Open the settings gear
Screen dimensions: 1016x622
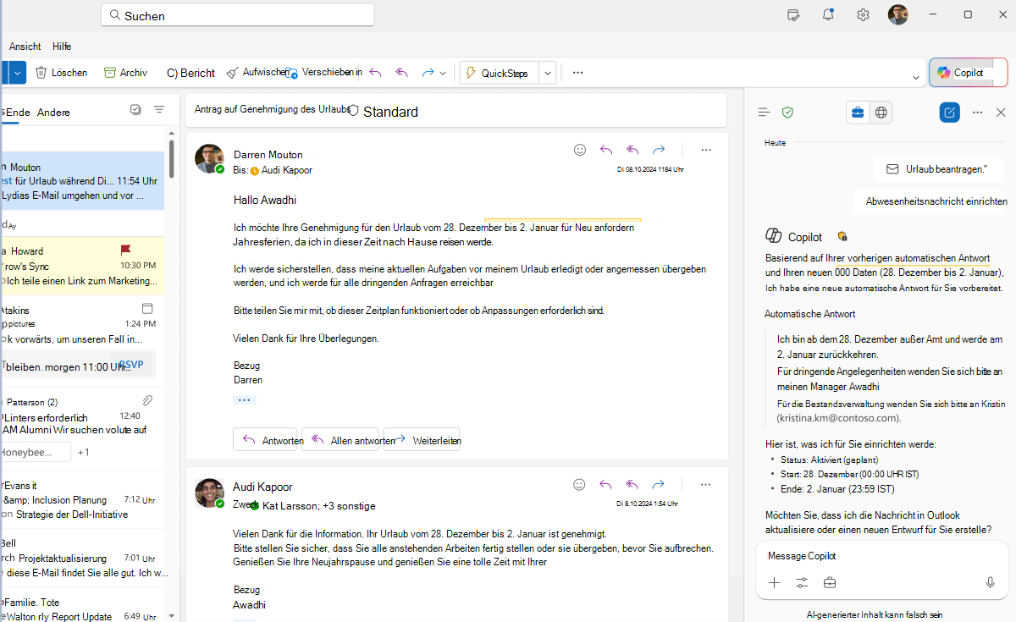863,14
